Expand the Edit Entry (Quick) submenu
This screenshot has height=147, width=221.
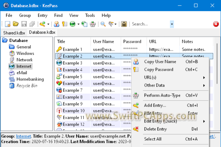pos(170,121)
